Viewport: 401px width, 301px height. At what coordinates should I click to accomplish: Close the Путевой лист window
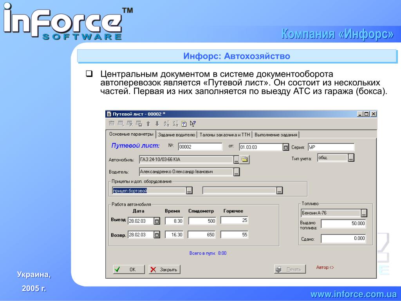coord(374,114)
